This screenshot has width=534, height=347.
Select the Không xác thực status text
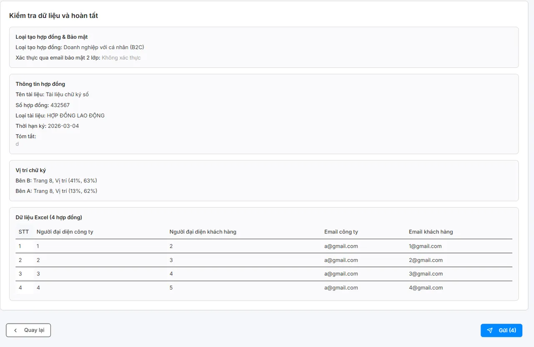click(121, 58)
